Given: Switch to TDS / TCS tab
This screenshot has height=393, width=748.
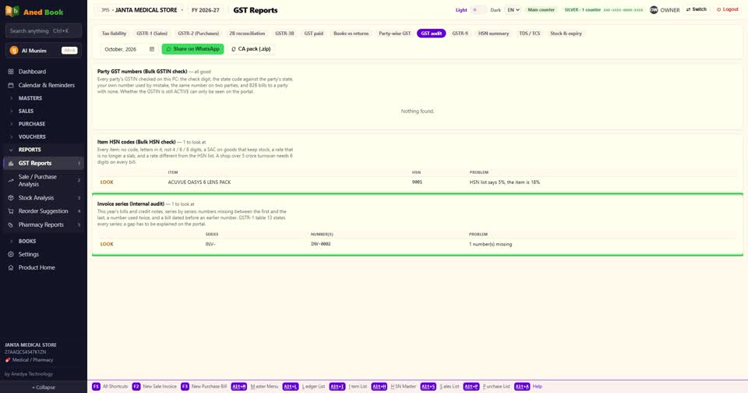Looking at the screenshot, I should pyautogui.click(x=530, y=34).
